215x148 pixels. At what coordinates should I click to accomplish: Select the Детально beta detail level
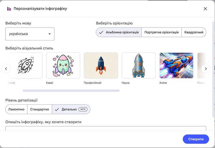[x=71, y=109]
